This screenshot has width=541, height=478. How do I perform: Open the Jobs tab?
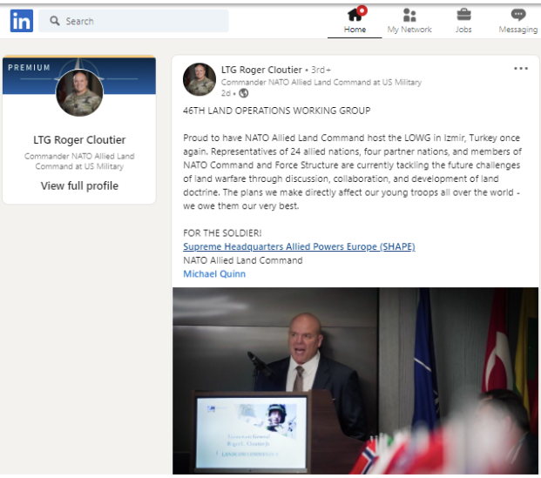coord(463,21)
